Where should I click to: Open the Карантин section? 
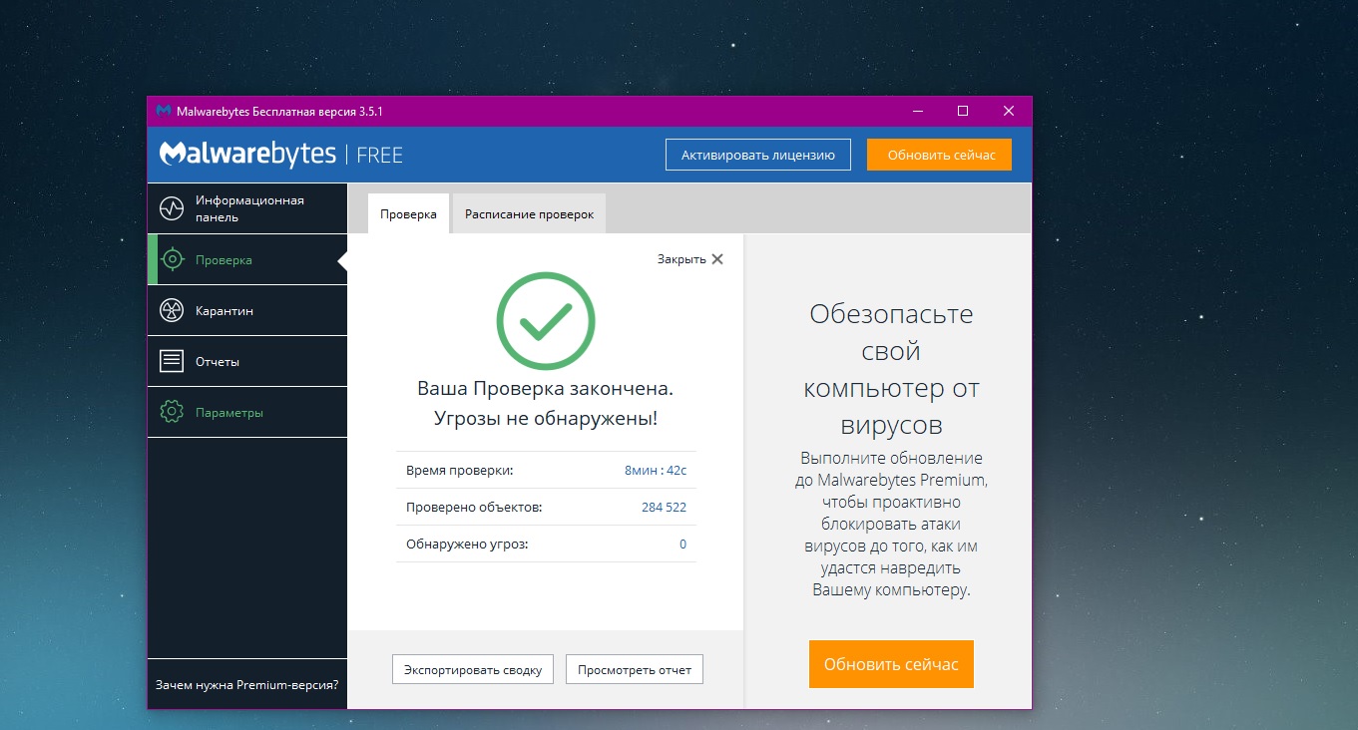pos(247,310)
